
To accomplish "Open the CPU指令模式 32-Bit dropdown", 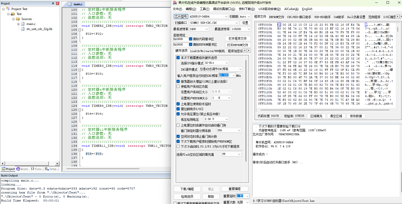I will pos(227,63).
